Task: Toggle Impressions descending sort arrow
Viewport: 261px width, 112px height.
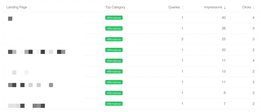Action: pyautogui.click(x=225, y=7)
